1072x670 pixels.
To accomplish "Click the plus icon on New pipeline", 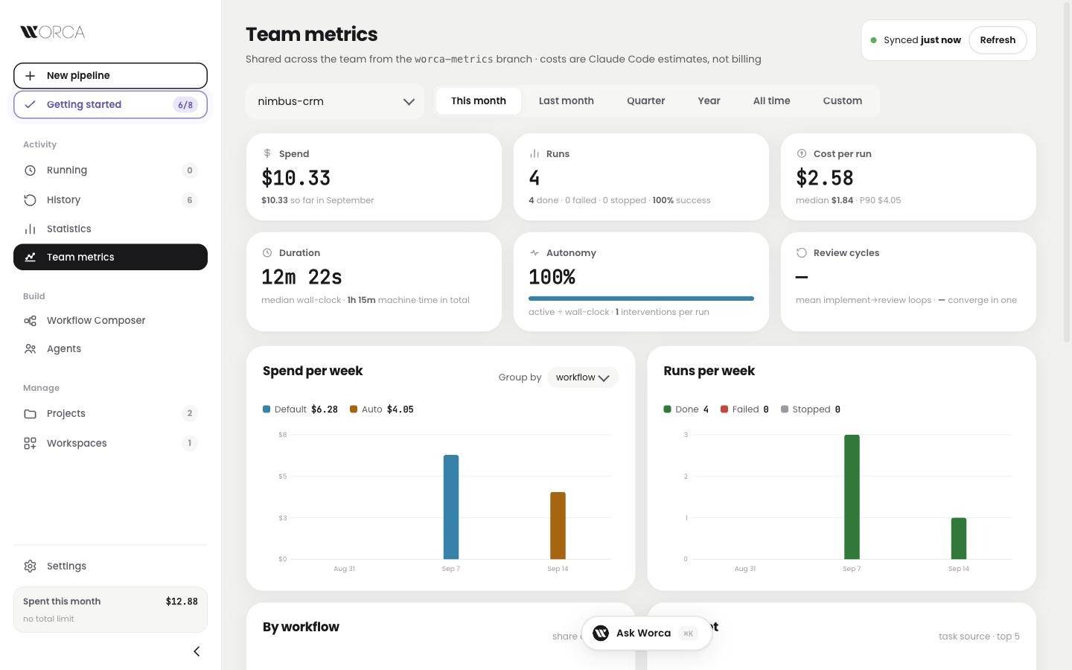I will tap(30, 76).
